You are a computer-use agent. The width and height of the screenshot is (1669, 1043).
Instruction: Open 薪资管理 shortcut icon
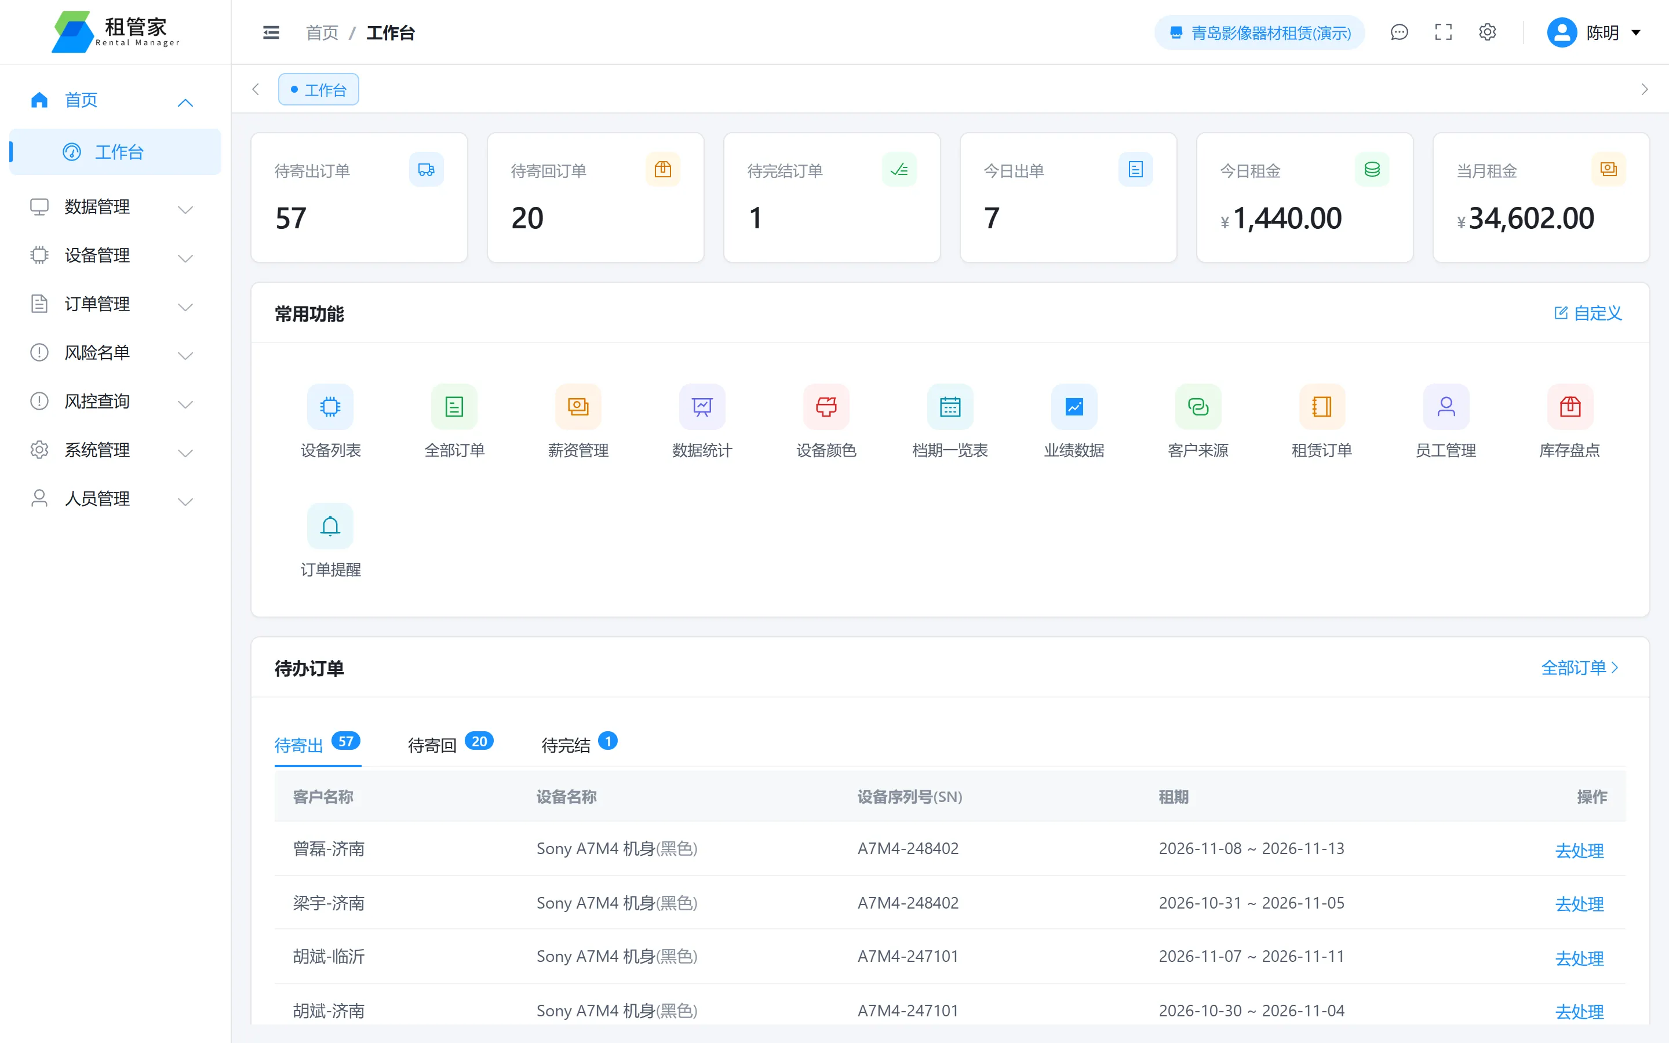(x=578, y=406)
